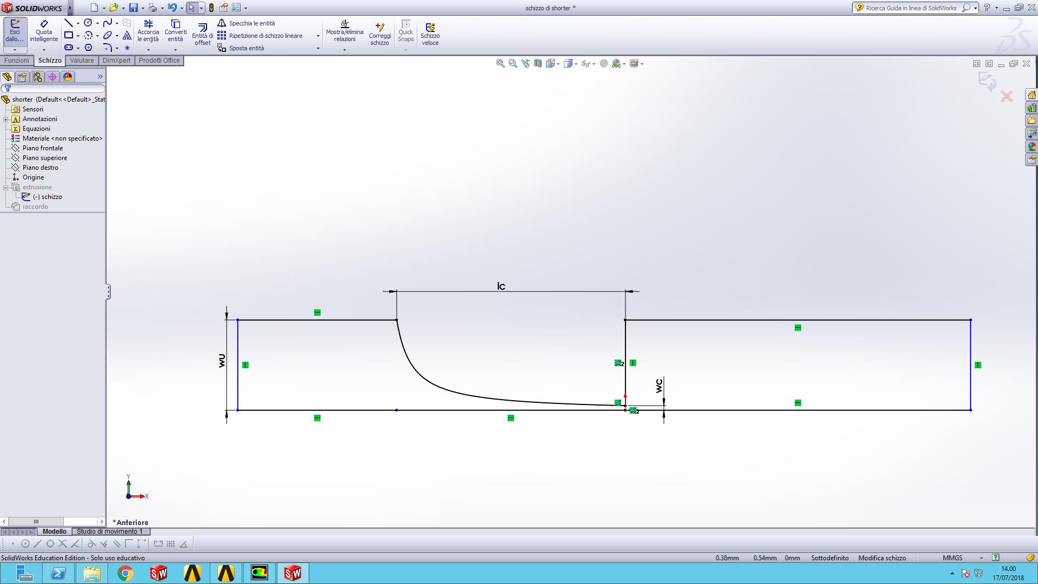Select the Circle sketch tool
Screen dimensions: 1038x584
pyautogui.click(x=88, y=23)
